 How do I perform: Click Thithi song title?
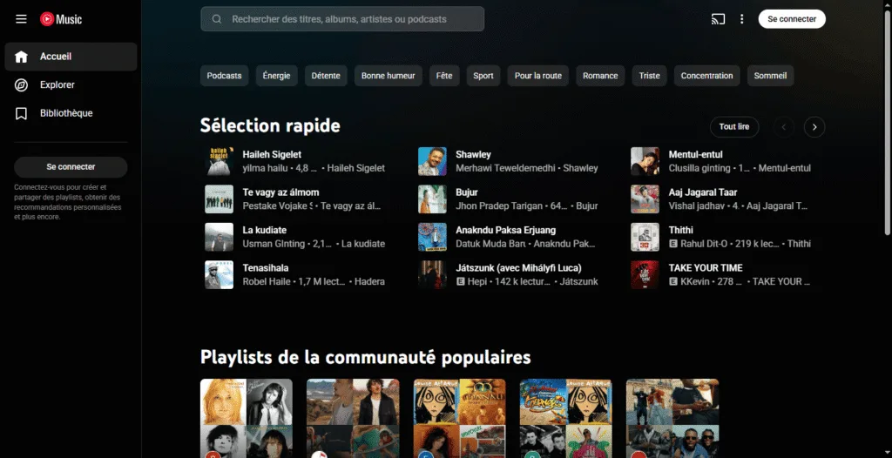(x=681, y=231)
